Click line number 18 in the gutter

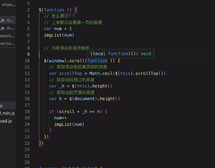[27, 111]
